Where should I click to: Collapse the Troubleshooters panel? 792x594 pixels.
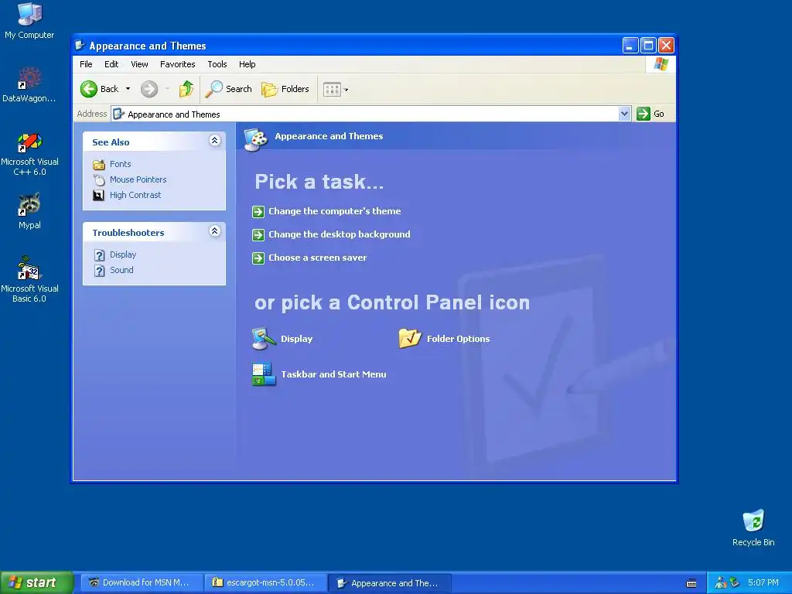tap(215, 231)
